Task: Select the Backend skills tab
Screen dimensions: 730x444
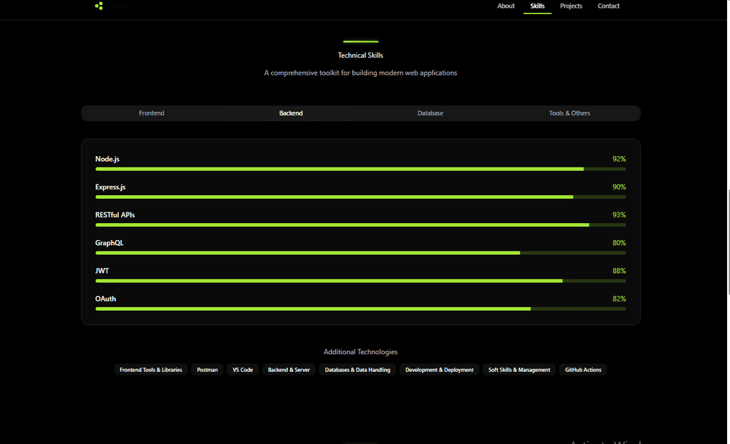Action: [291, 113]
